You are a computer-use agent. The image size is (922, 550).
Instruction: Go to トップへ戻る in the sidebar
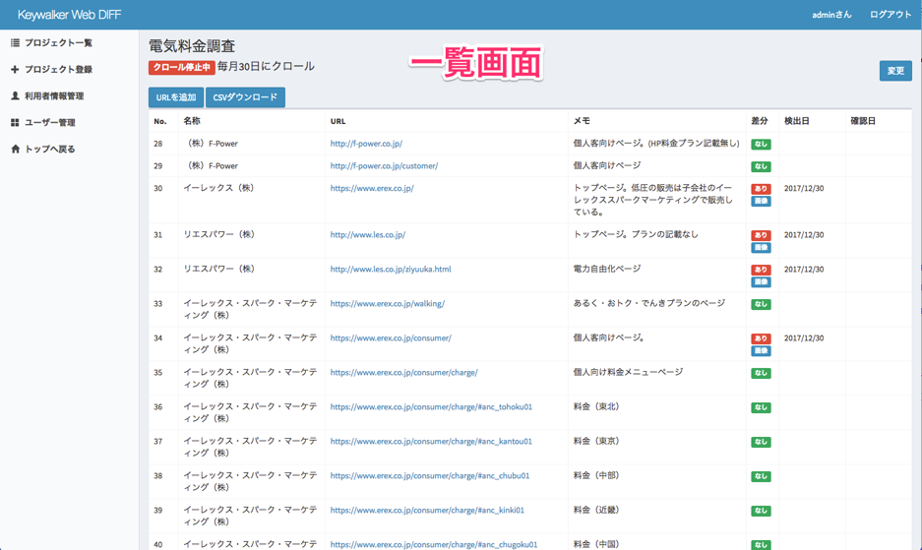[50, 149]
